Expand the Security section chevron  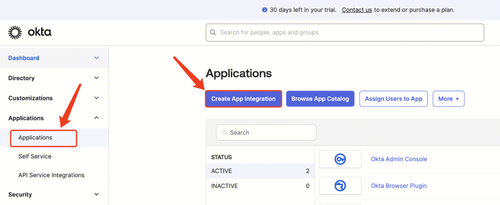point(96,195)
